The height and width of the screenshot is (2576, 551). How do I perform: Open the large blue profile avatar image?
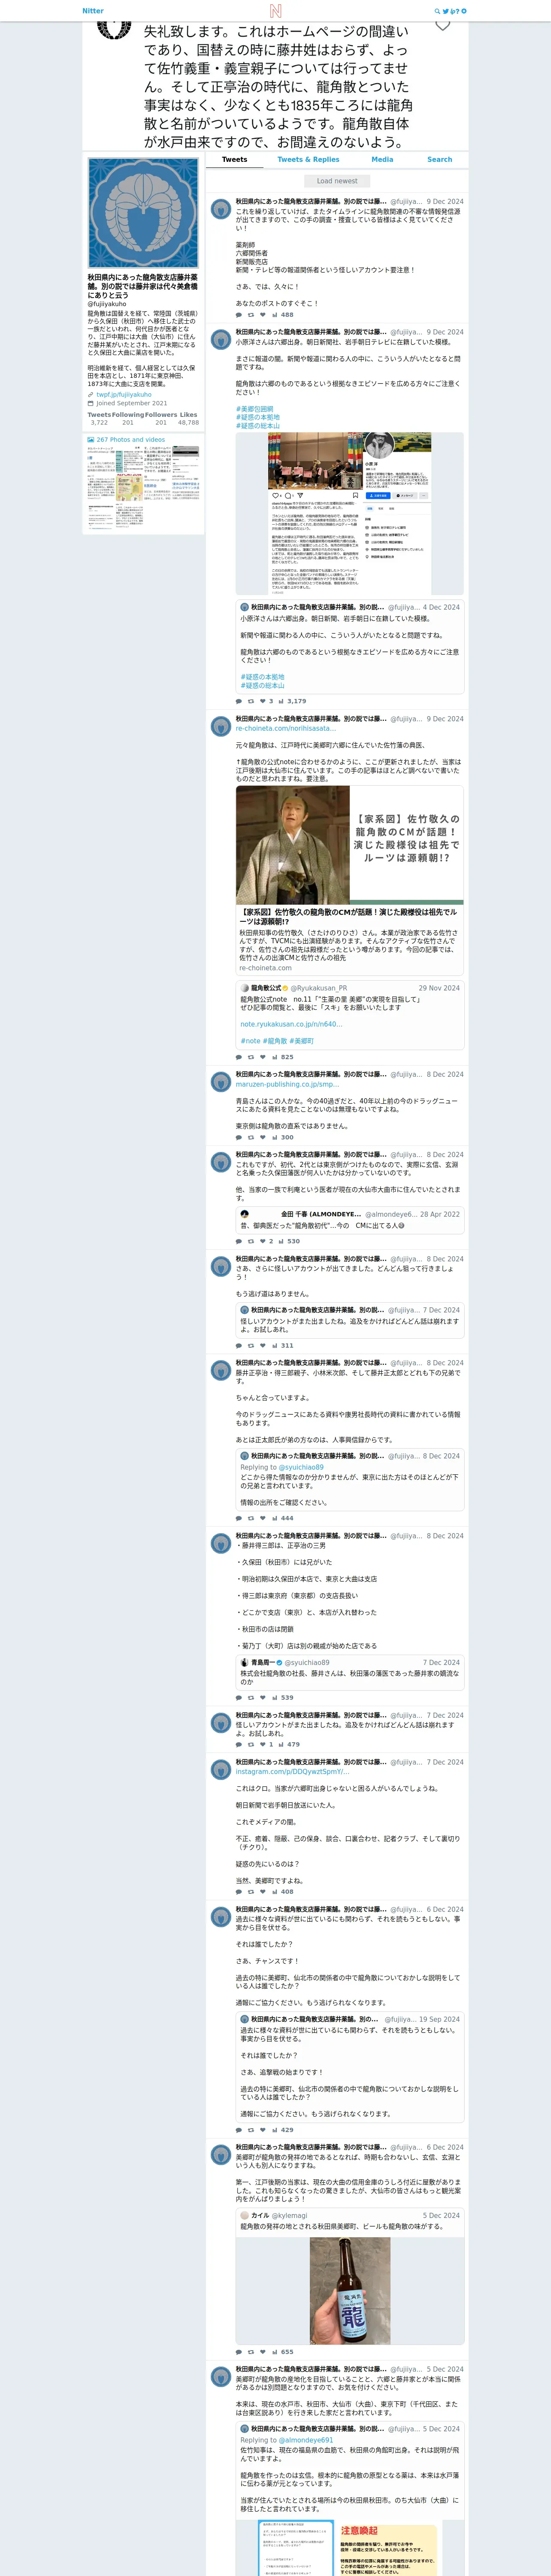click(143, 212)
